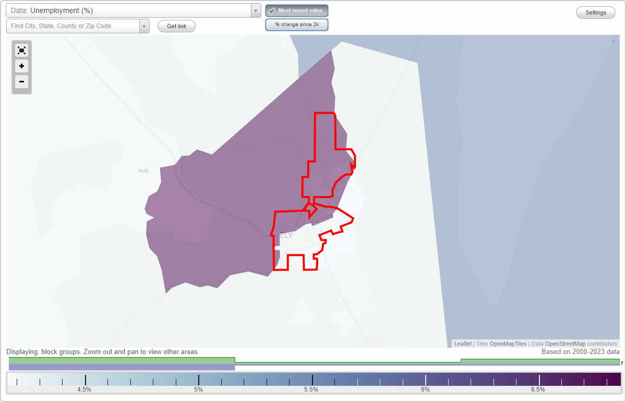Follow the Leaflet attribution link
This screenshot has width=626, height=402.
tap(462, 344)
